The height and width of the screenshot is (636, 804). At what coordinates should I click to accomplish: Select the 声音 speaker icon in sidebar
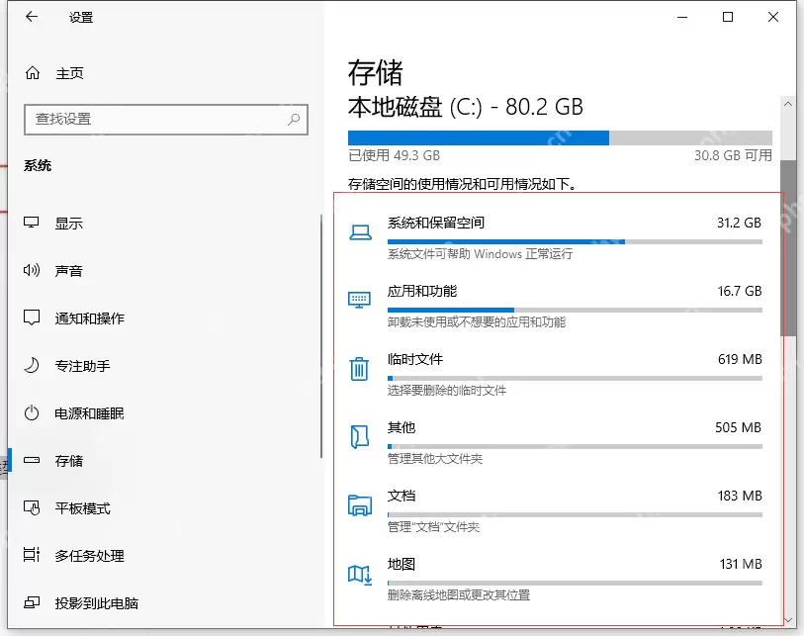click(30, 270)
